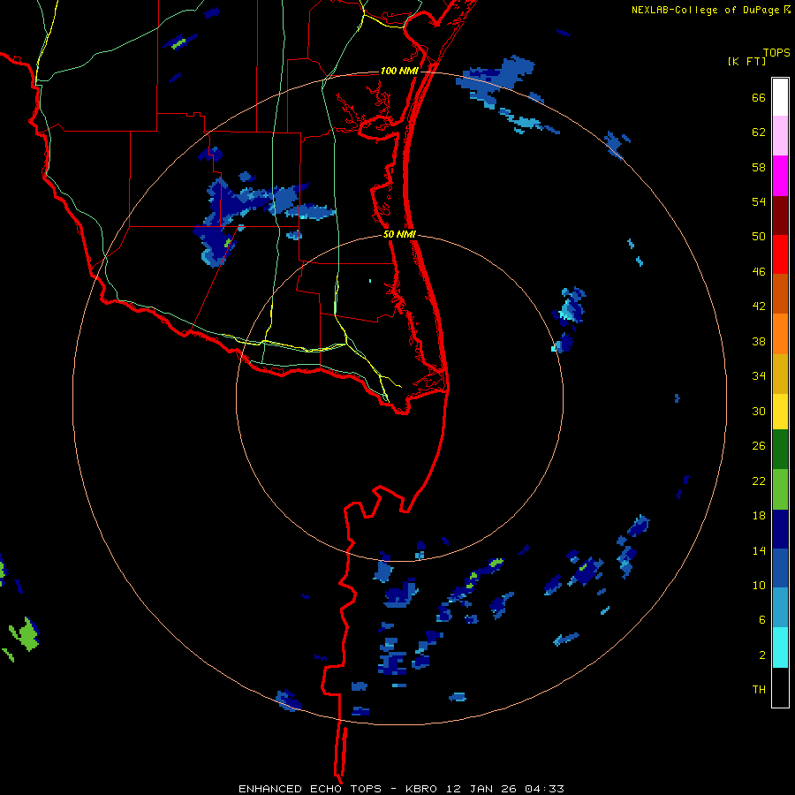Select the magenta band in the color scale
795x795 pixels.
click(x=780, y=176)
